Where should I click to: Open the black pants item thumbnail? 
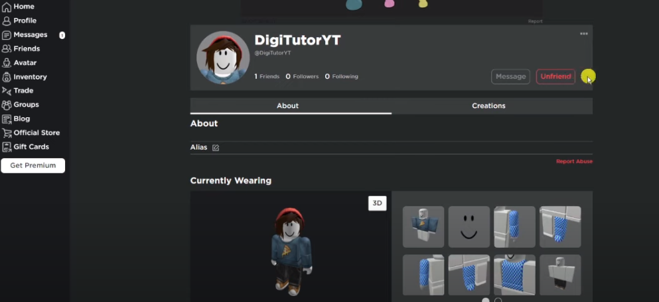pyautogui.click(x=560, y=275)
